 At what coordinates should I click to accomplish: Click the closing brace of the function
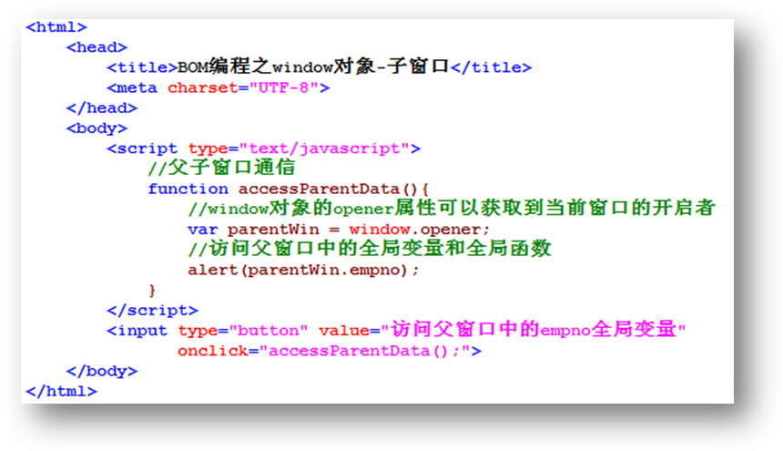[152, 290]
